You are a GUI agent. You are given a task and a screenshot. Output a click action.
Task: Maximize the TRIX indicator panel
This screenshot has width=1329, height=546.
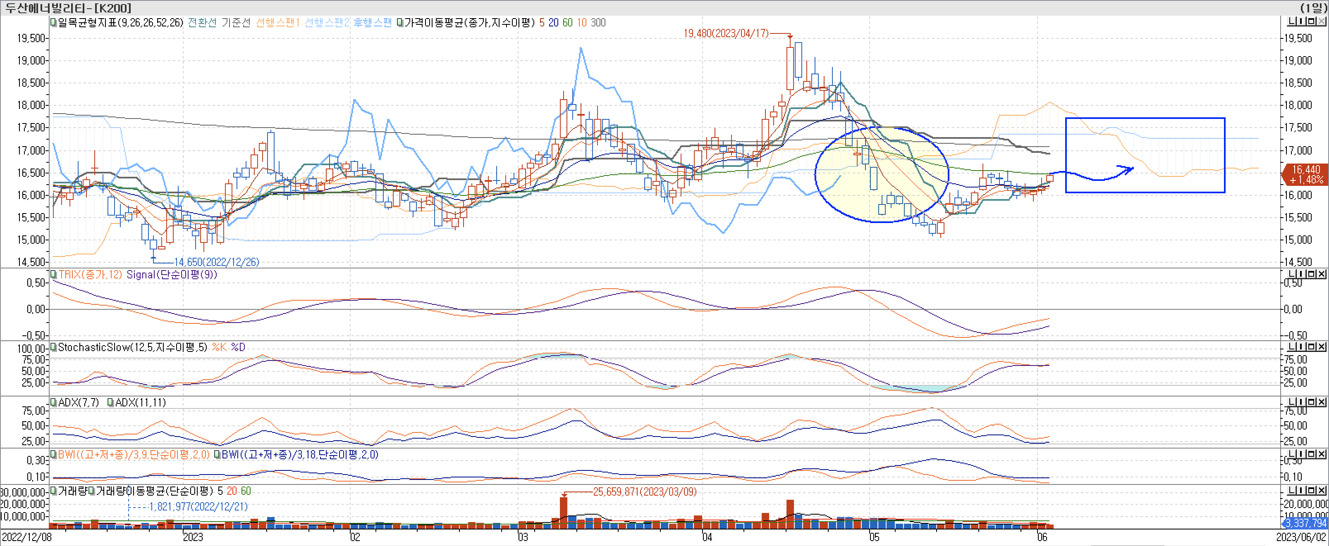pos(1312,274)
